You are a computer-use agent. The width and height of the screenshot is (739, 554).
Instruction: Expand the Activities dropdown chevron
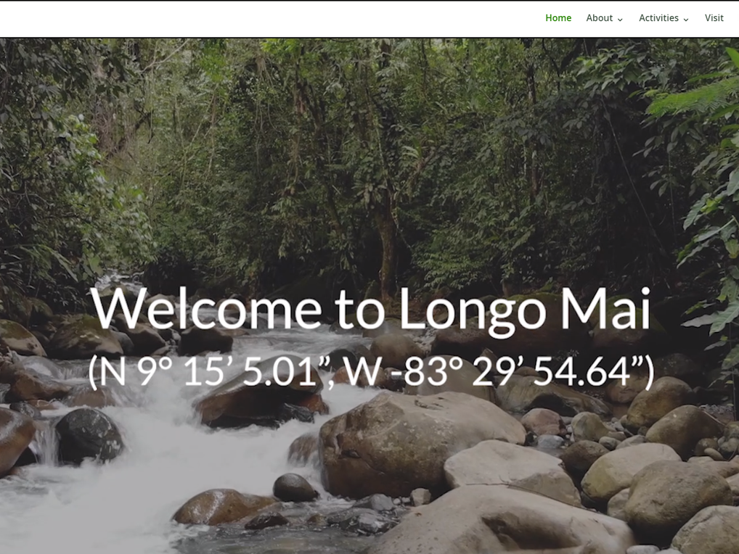[x=686, y=20]
